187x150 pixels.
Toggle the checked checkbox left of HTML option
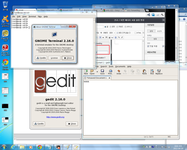click(x=118, y=33)
